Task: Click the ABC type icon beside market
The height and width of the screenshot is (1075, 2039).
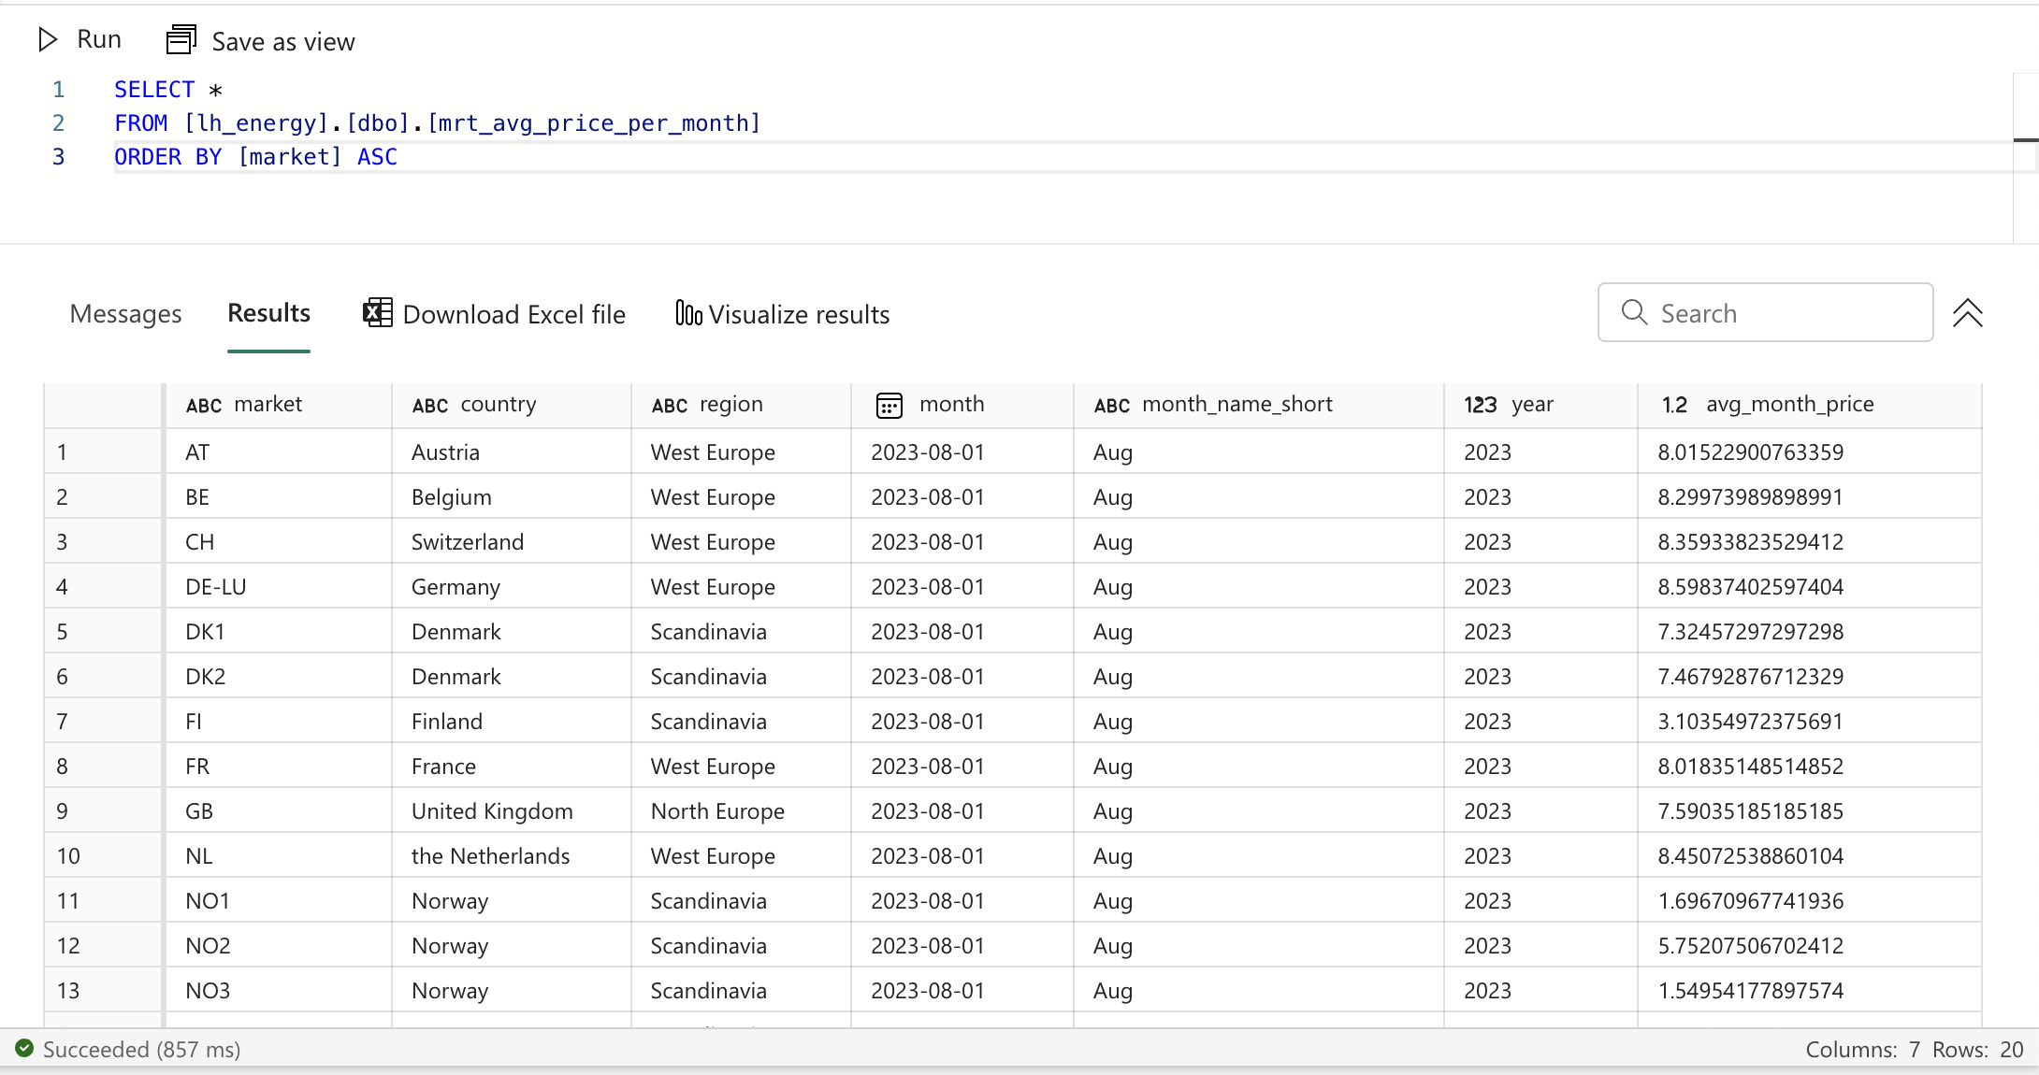Action: [x=203, y=405]
